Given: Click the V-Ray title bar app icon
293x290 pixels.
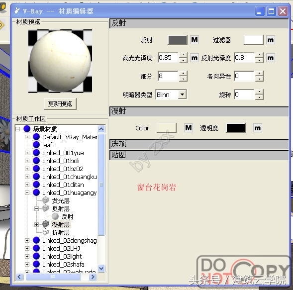Looking at the screenshot, I should point(17,10).
